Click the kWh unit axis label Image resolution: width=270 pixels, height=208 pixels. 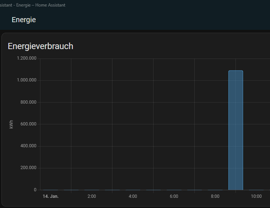pyautogui.click(x=11, y=124)
